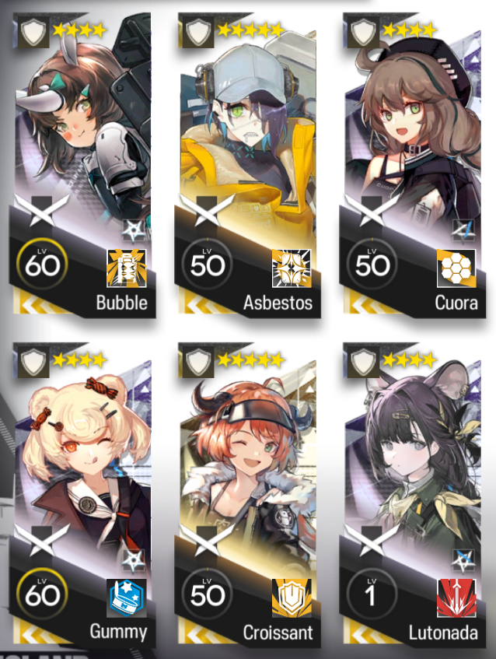Click Lutonada's level 1 indicator
Image resolution: width=496 pixels, height=659 pixels.
click(372, 594)
